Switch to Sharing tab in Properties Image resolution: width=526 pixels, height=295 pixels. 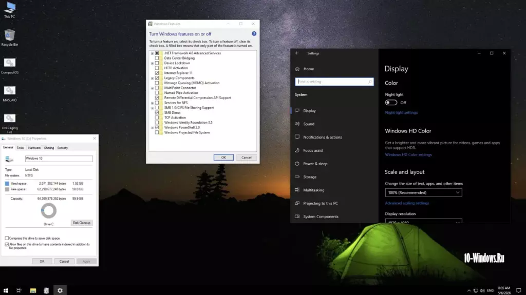(x=49, y=148)
